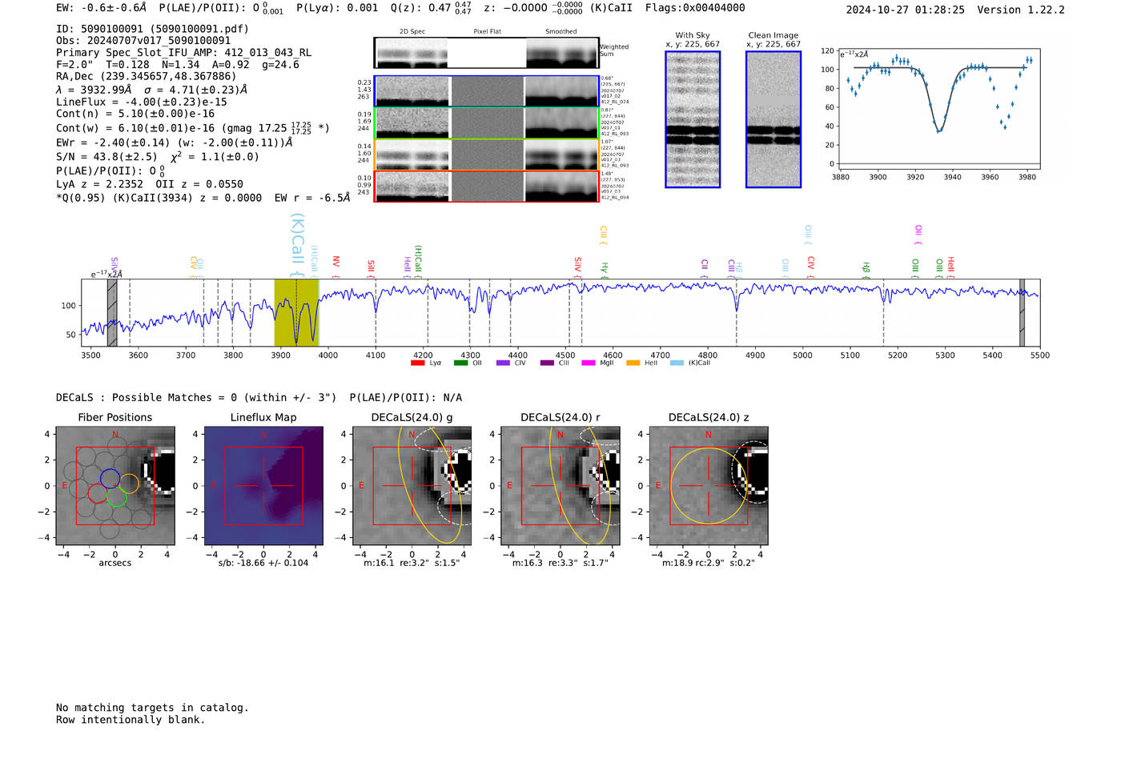Click the large (K)CaII line label

coord(297,245)
